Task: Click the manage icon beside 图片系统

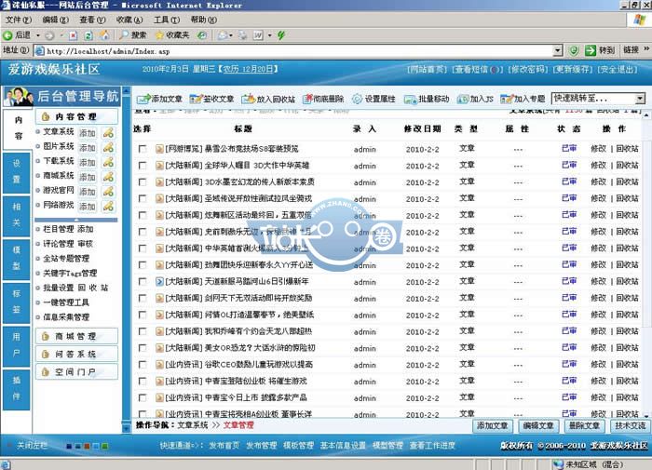Action: click(x=108, y=148)
